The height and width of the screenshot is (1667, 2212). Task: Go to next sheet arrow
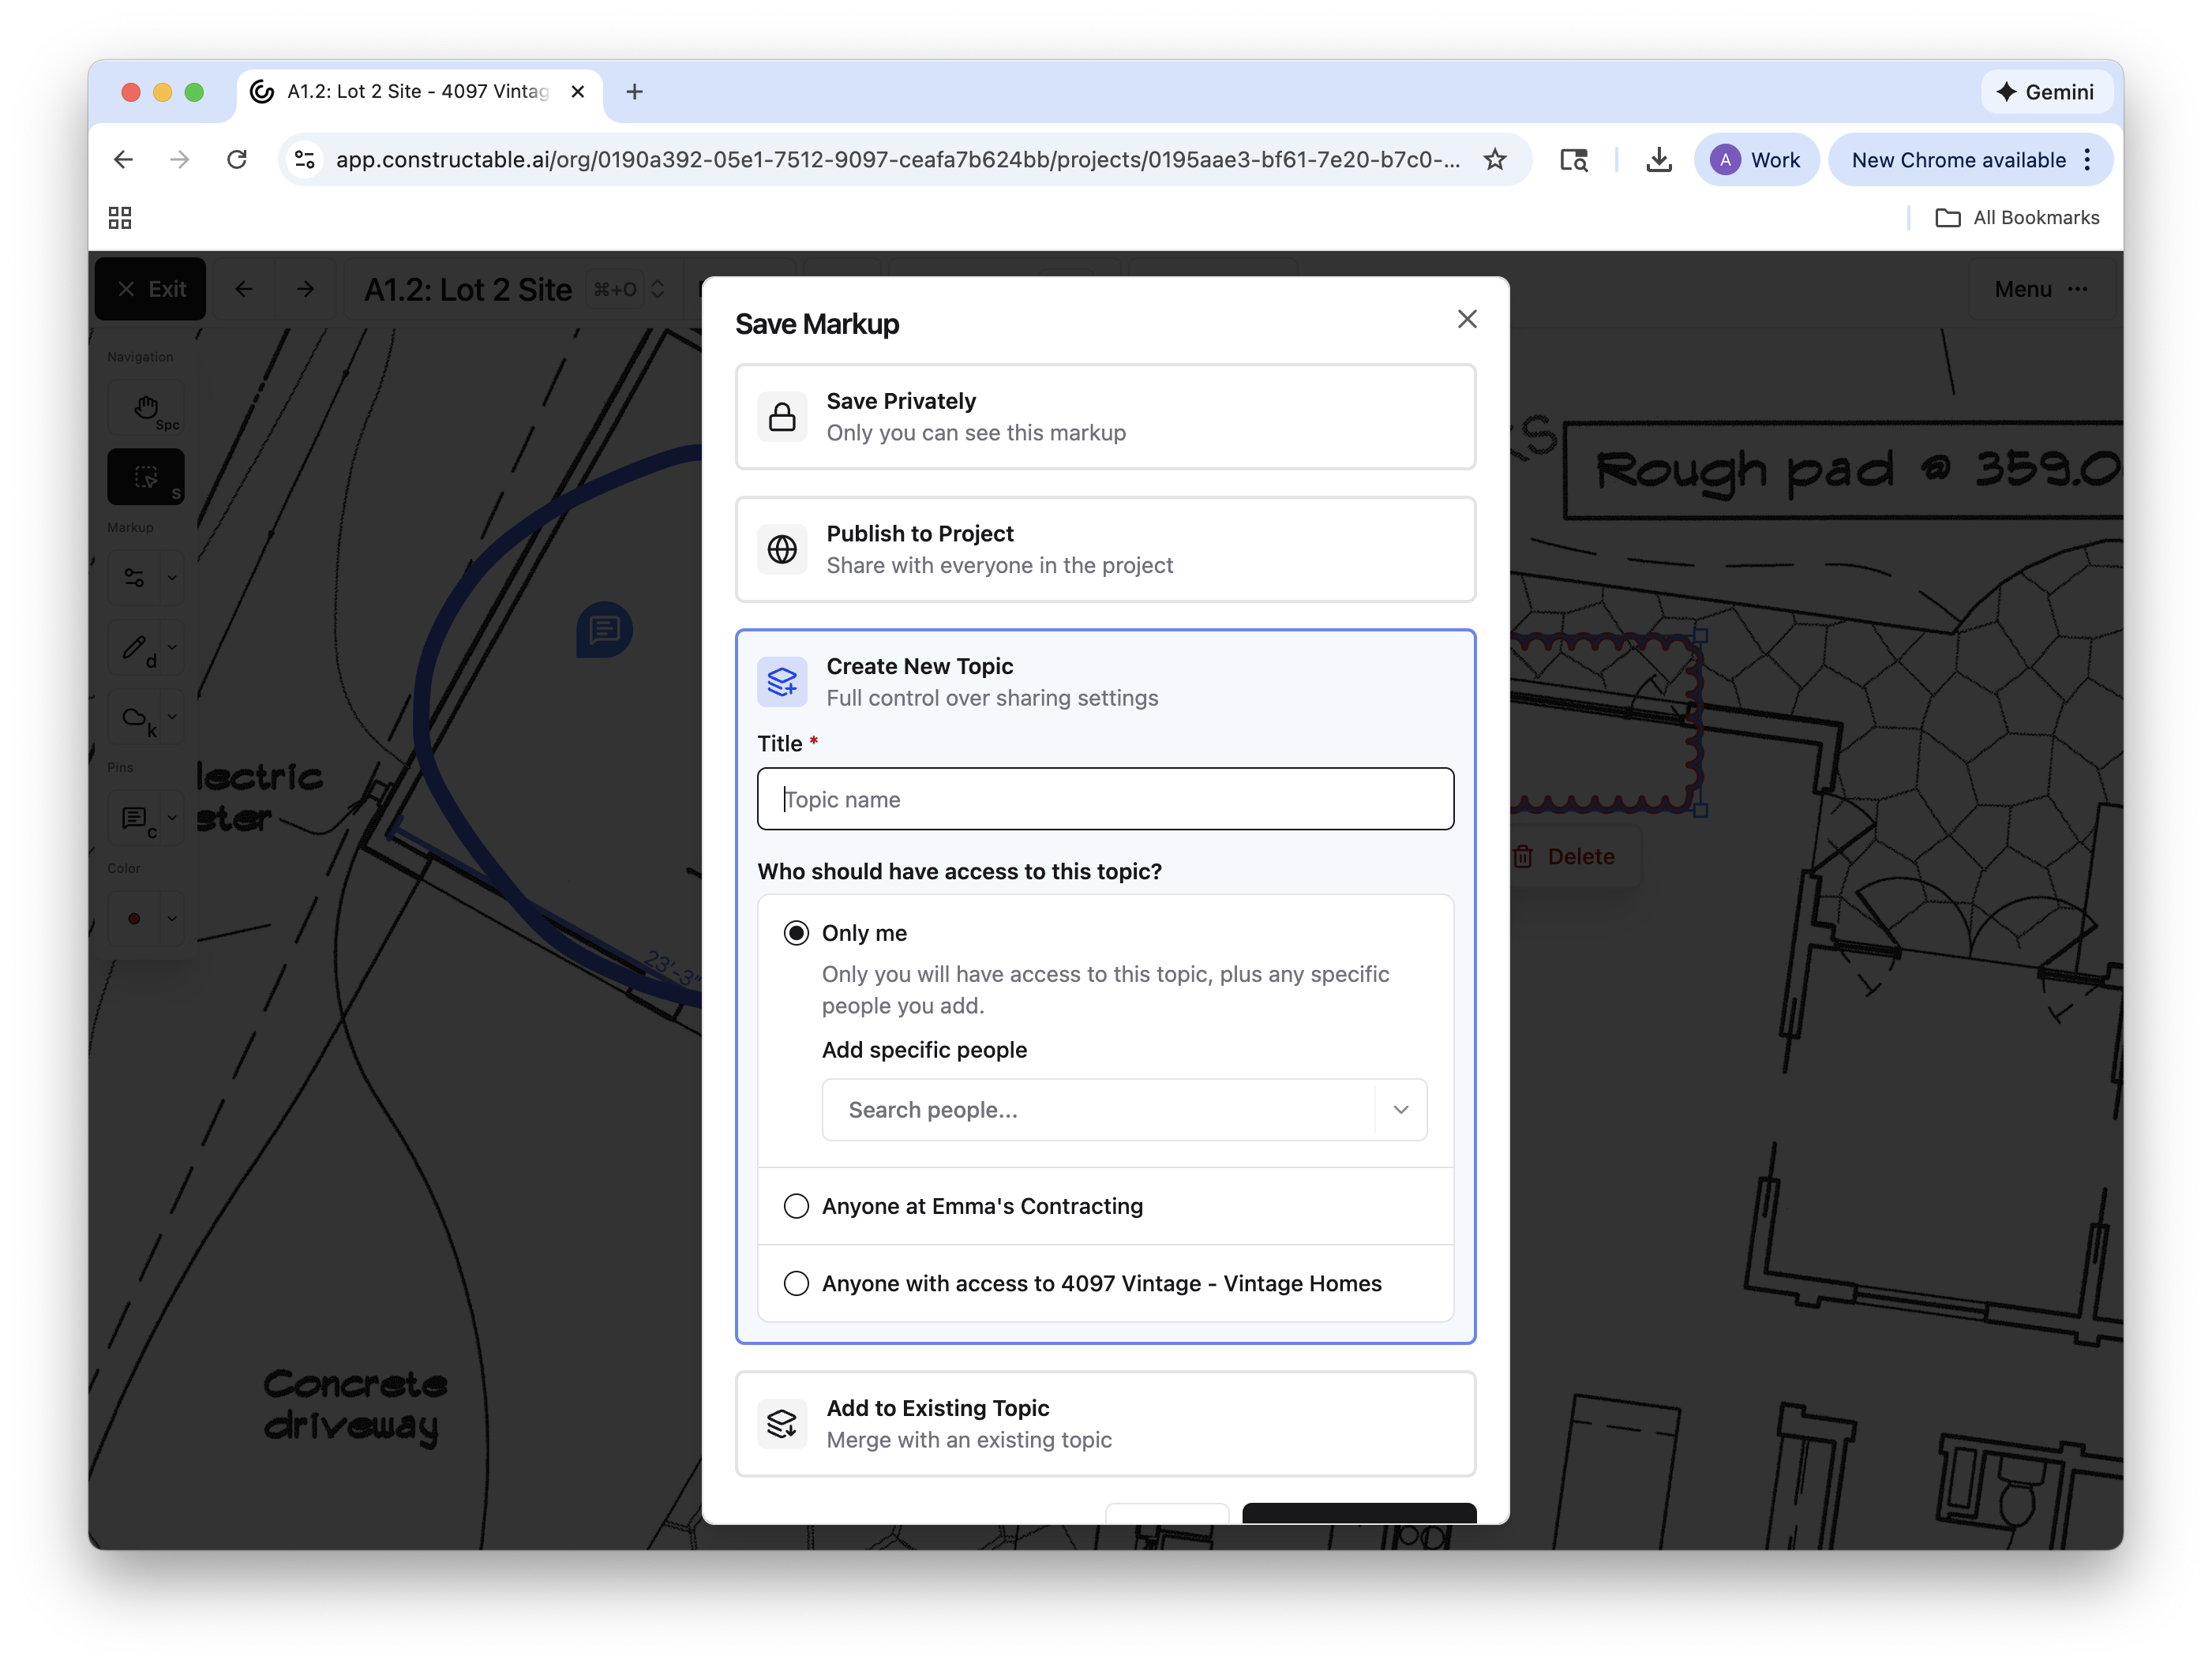pyautogui.click(x=306, y=289)
